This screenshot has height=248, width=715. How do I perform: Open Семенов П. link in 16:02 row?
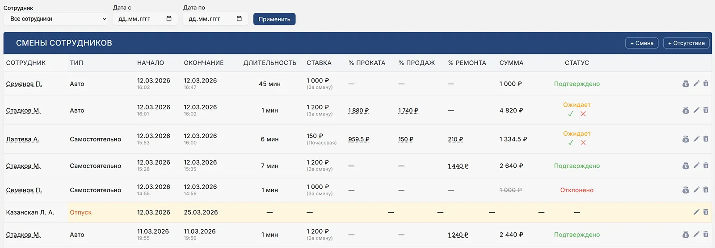point(24,84)
